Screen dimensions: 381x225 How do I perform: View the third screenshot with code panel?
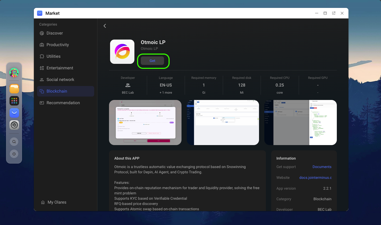pos(300,122)
